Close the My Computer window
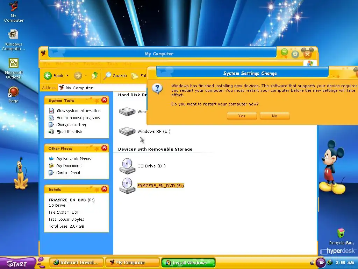The height and width of the screenshot is (269, 358). (307, 54)
